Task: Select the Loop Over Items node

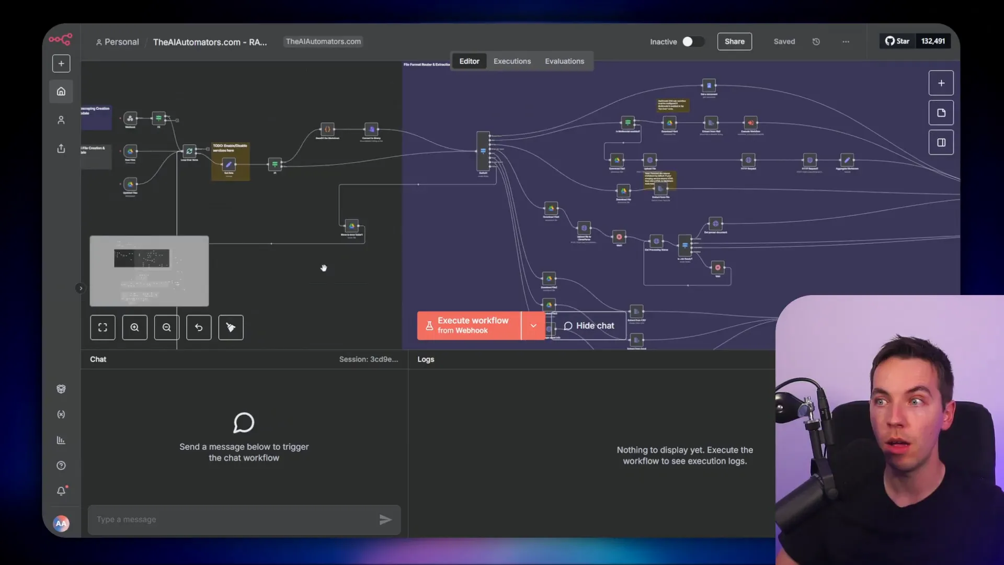Action: coord(189,151)
